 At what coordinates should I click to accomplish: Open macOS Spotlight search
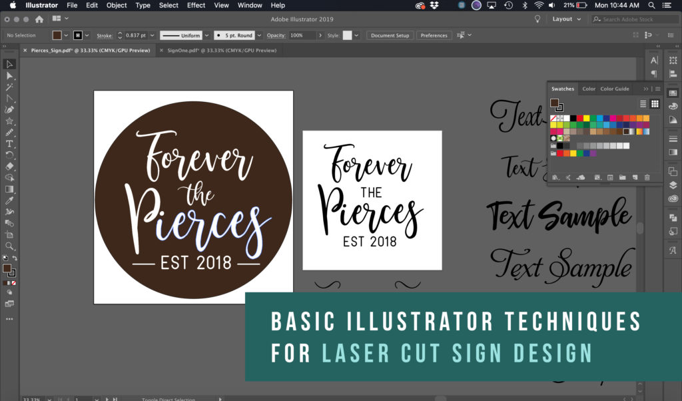point(651,5)
